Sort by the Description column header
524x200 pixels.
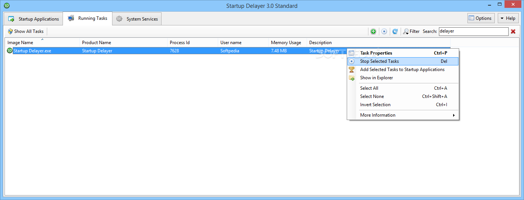pos(378,43)
